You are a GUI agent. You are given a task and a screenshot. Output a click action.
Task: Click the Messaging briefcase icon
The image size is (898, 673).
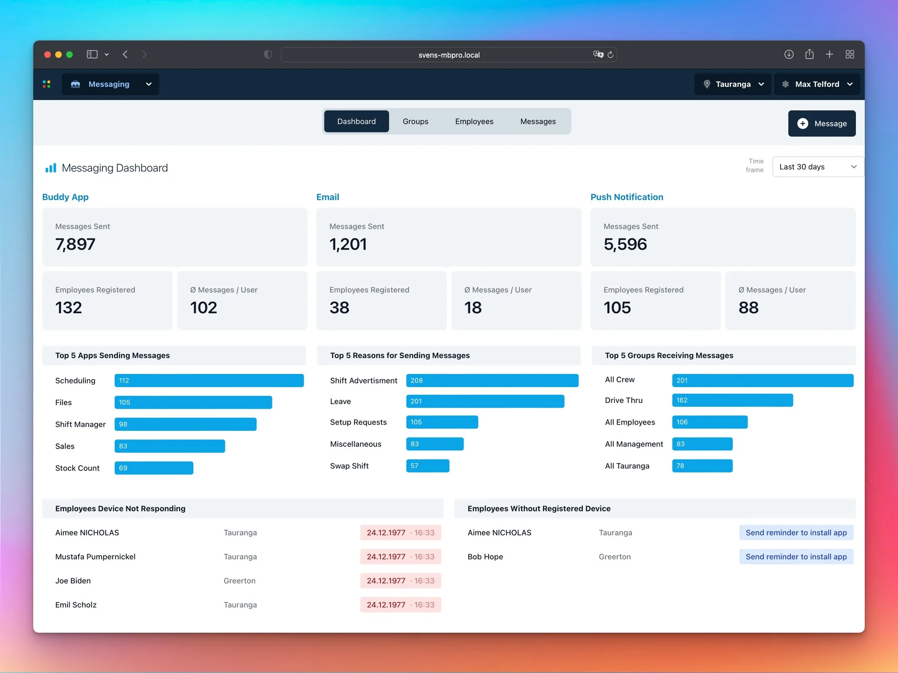75,84
